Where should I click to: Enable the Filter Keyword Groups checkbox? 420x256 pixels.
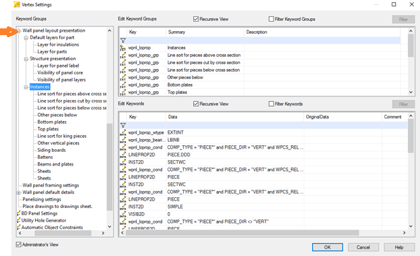click(x=271, y=19)
